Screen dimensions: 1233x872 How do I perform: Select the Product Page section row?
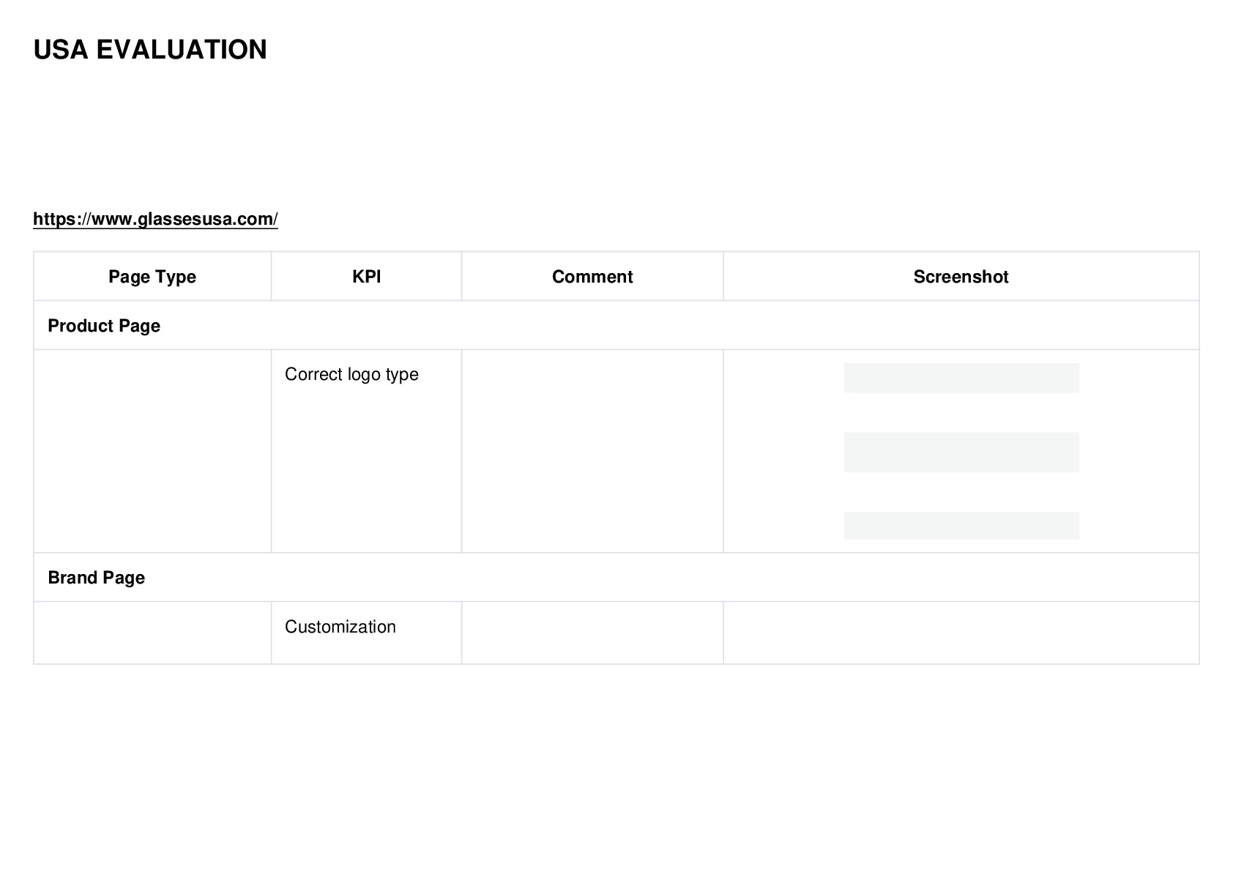point(616,325)
